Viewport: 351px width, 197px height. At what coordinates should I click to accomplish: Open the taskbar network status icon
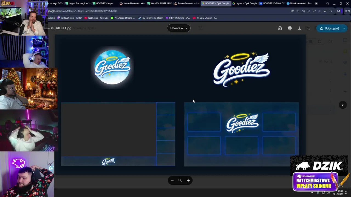pos(324,193)
